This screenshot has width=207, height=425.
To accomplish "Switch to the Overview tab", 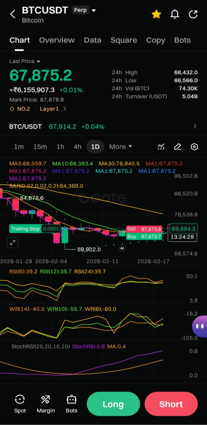I will point(57,40).
